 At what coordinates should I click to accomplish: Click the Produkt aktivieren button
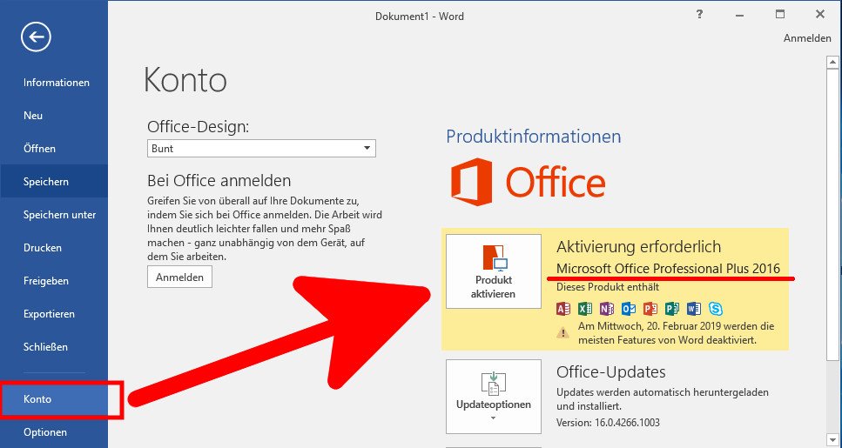click(494, 271)
